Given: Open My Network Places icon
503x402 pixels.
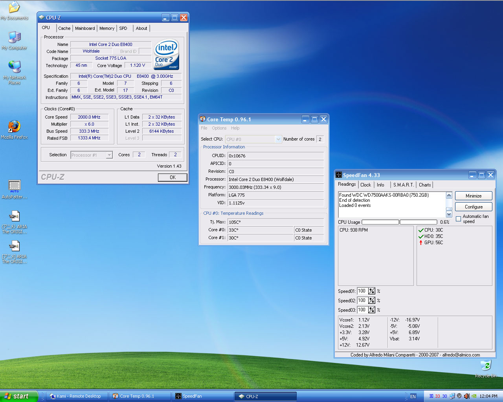Looking at the screenshot, I should point(14,68).
